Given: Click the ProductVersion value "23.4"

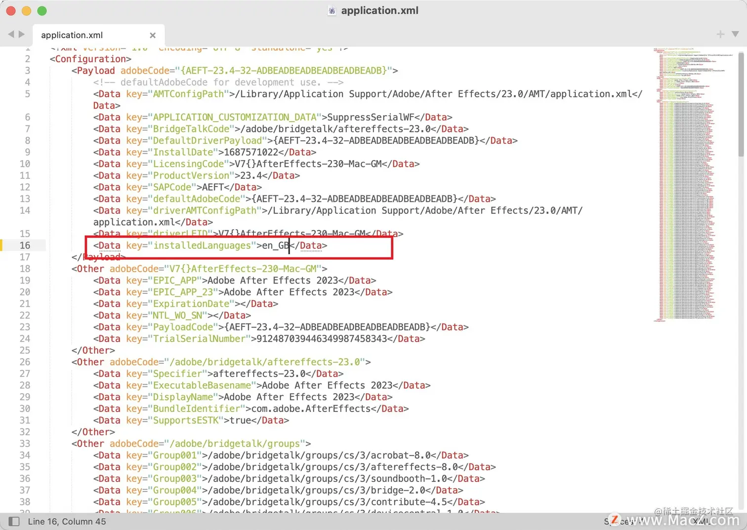Looking at the screenshot, I should pos(251,176).
